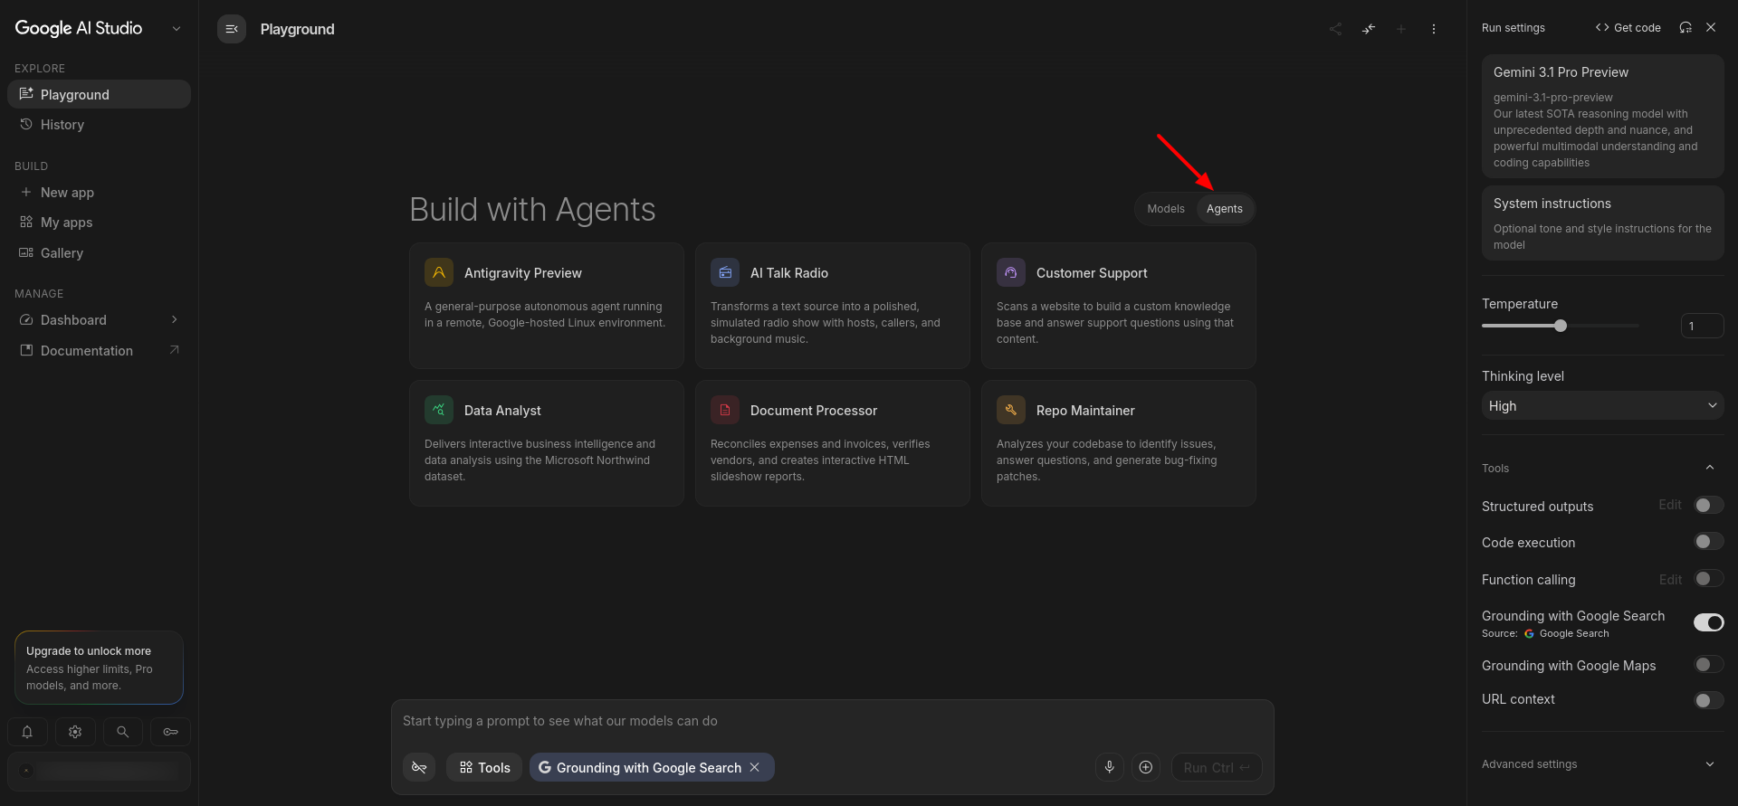This screenshot has height=806, width=1738.
Task: Open the Documentation external link arrow
Action: [174, 350]
